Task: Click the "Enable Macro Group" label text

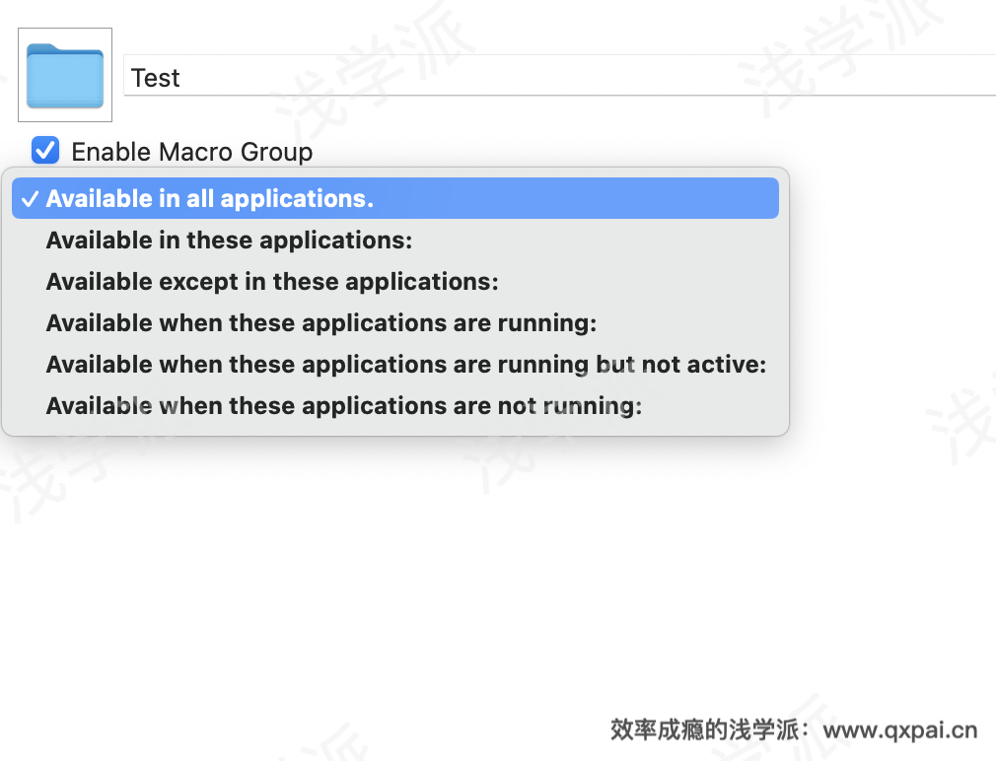Action: (x=191, y=152)
